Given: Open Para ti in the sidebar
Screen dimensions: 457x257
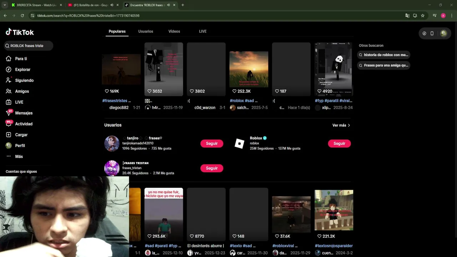Looking at the screenshot, I should click(21, 59).
